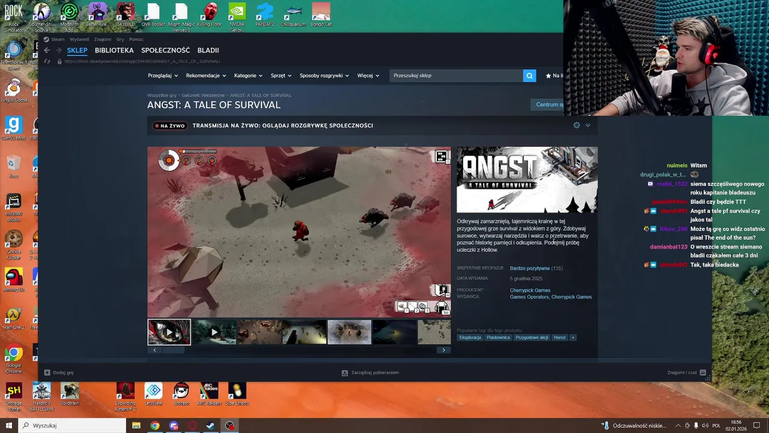Open Killing Floor desktop shortcut

tap(210, 14)
